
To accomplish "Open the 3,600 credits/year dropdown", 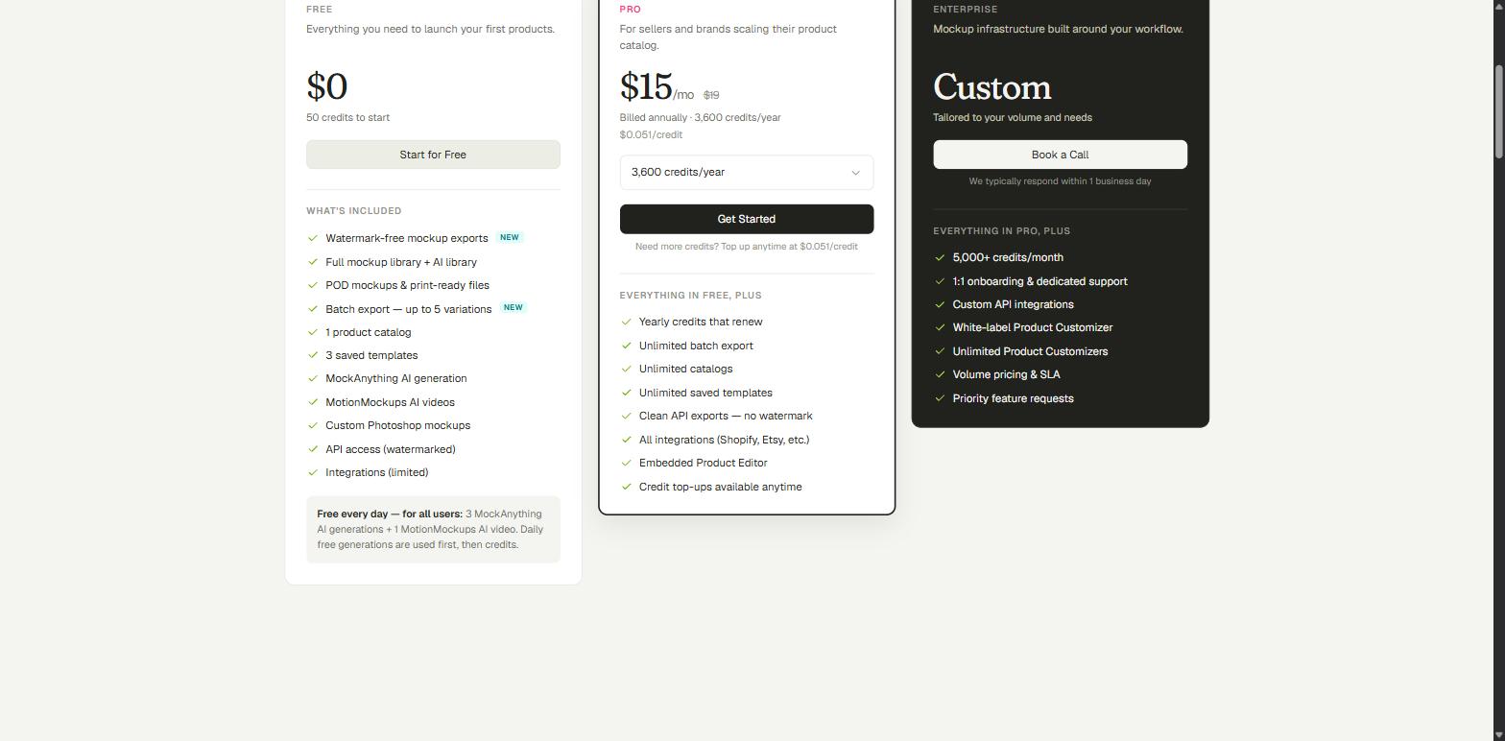I will click(747, 173).
